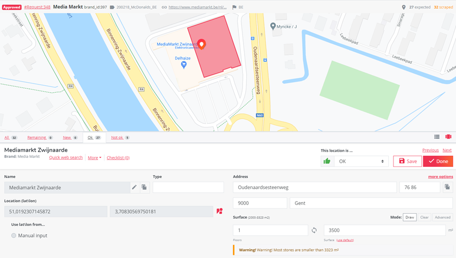
Task: Open the mediamarkt.be URL link
Action: (197, 7)
